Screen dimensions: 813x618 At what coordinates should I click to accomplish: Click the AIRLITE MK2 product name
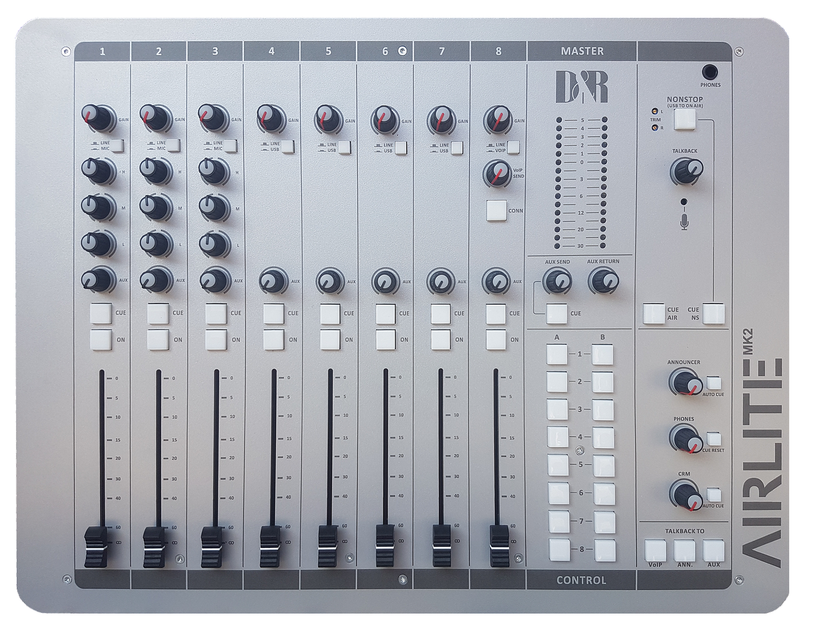(761, 448)
